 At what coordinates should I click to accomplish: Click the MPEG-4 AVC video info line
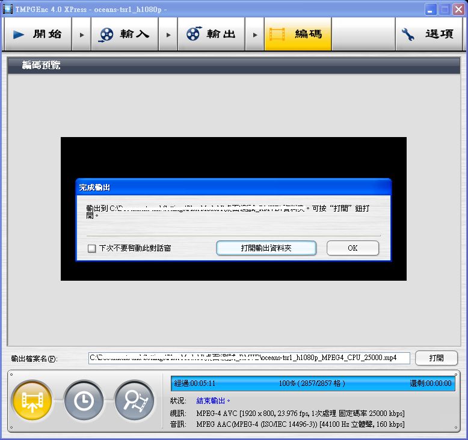(300, 414)
